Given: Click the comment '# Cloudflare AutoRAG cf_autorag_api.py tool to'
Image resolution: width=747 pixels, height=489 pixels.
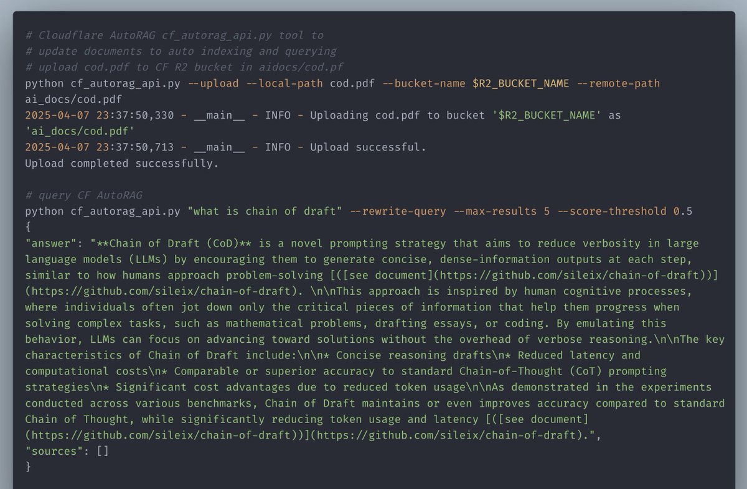Looking at the screenshot, I should click(x=174, y=35).
